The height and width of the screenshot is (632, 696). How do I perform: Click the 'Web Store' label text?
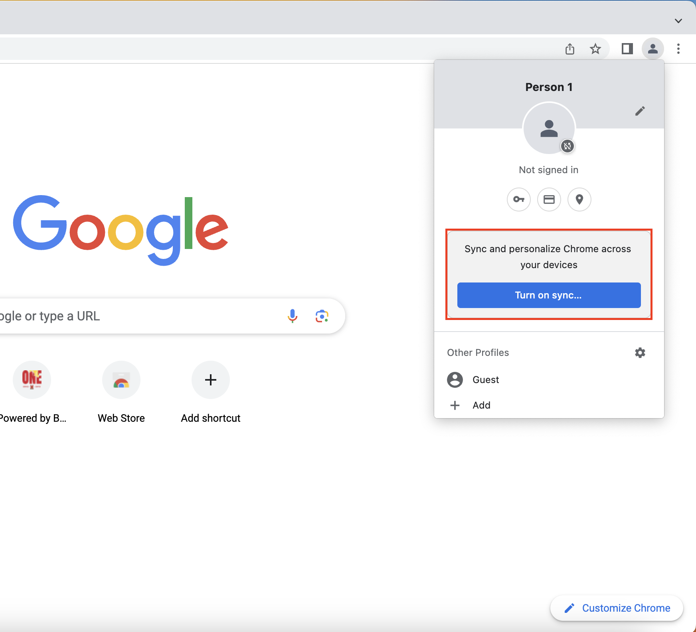121,418
